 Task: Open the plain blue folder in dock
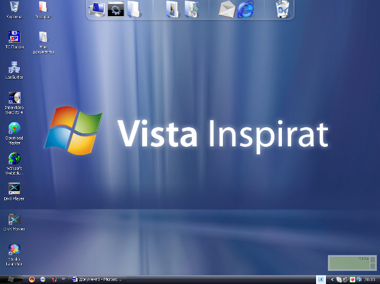pos(133,9)
